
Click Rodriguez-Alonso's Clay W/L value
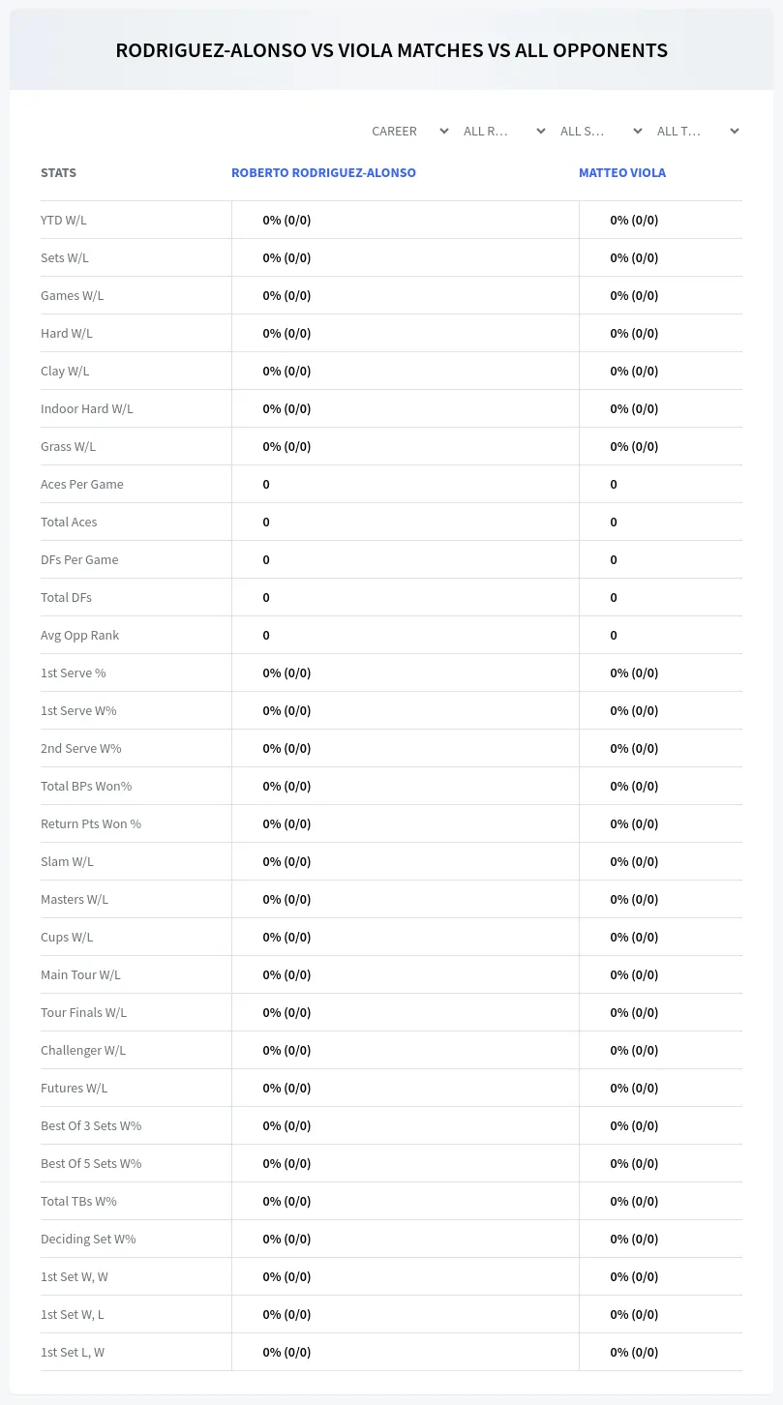[x=286, y=371]
